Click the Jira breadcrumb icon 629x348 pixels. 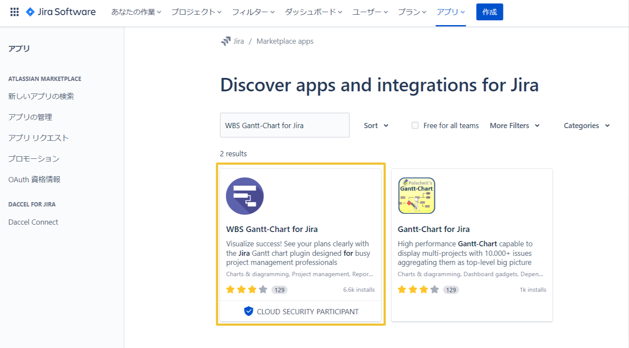click(x=226, y=41)
